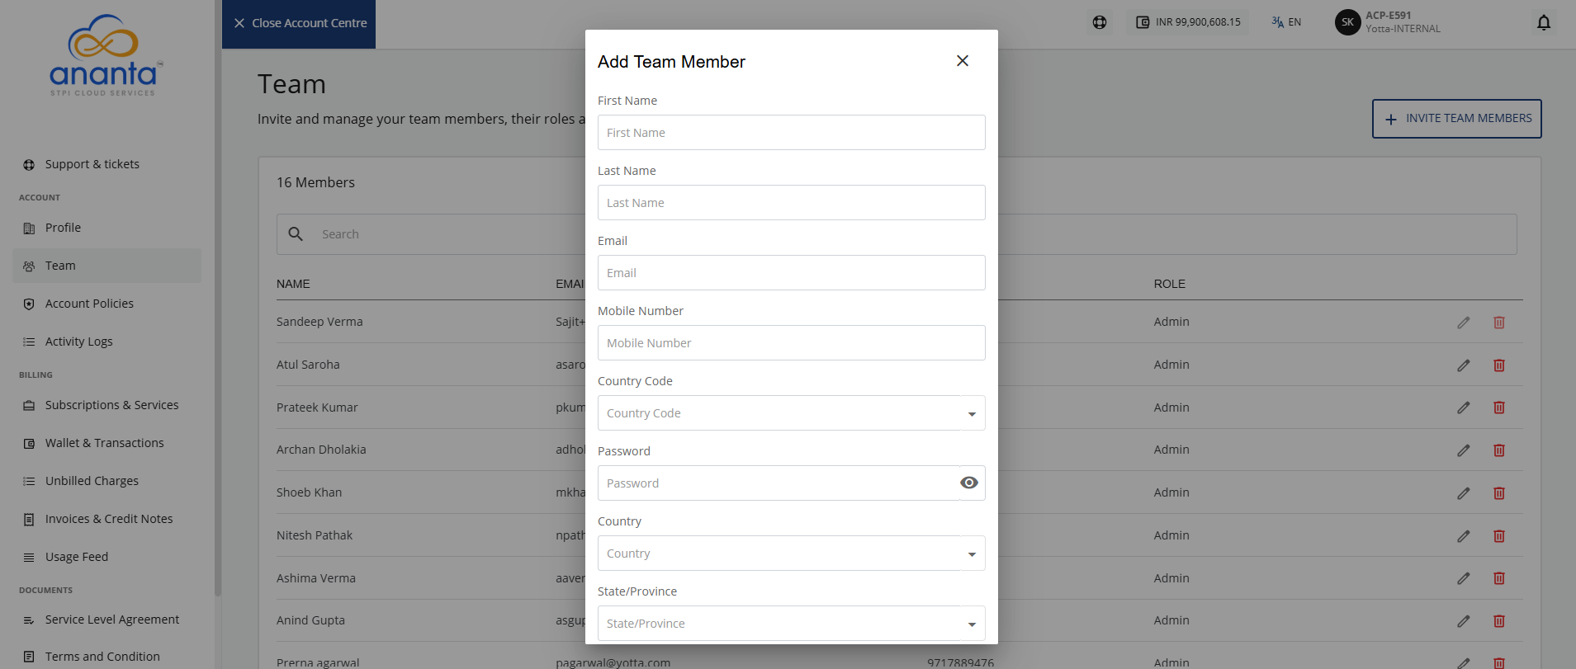Close the Add Team Member dialog

point(962,61)
